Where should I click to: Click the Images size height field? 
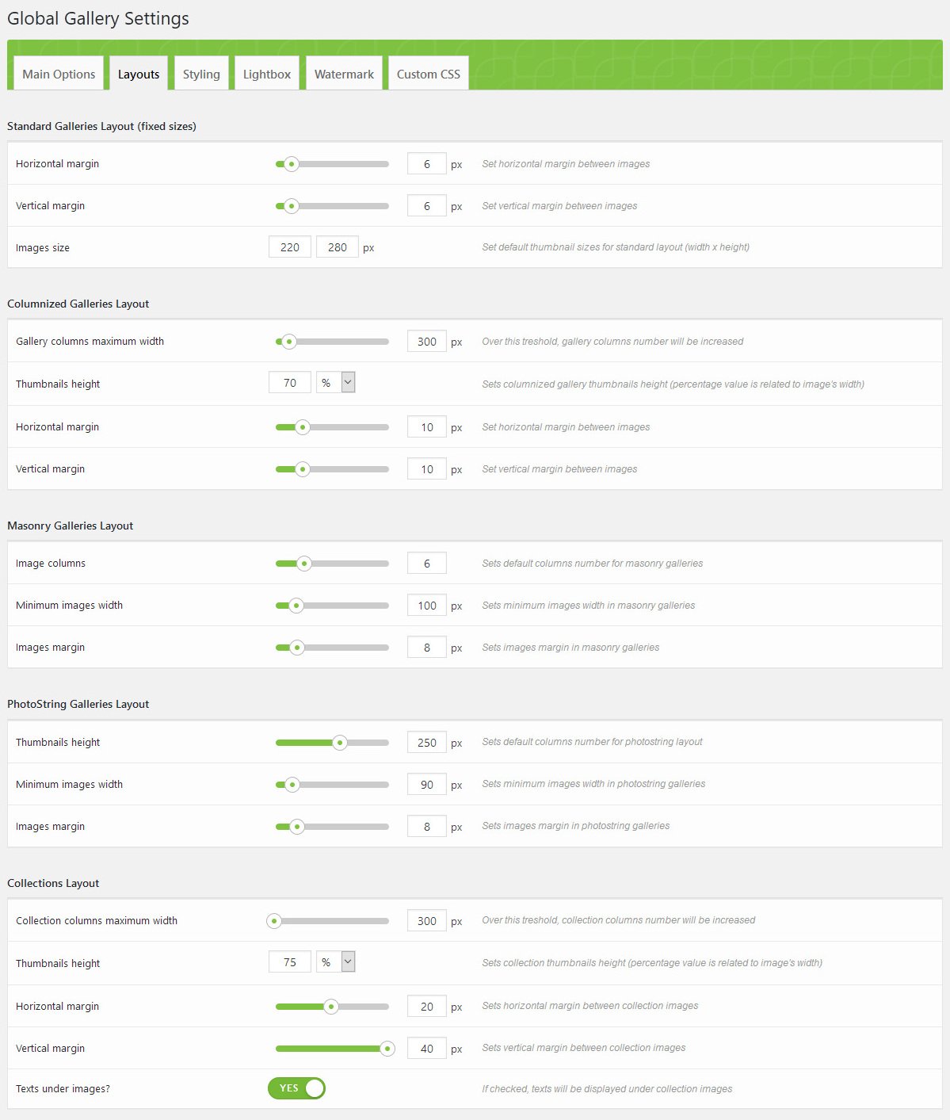point(338,247)
